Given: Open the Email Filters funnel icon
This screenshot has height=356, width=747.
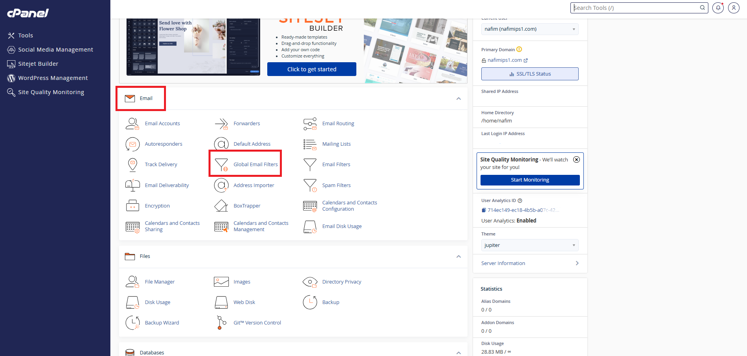Looking at the screenshot, I should pyautogui.click(x=310, y=165).
